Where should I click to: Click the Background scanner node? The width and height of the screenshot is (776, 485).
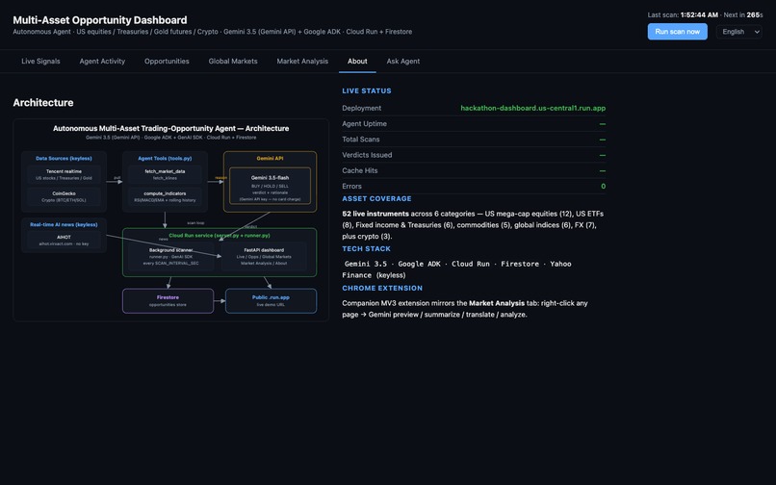pos(170,256)
